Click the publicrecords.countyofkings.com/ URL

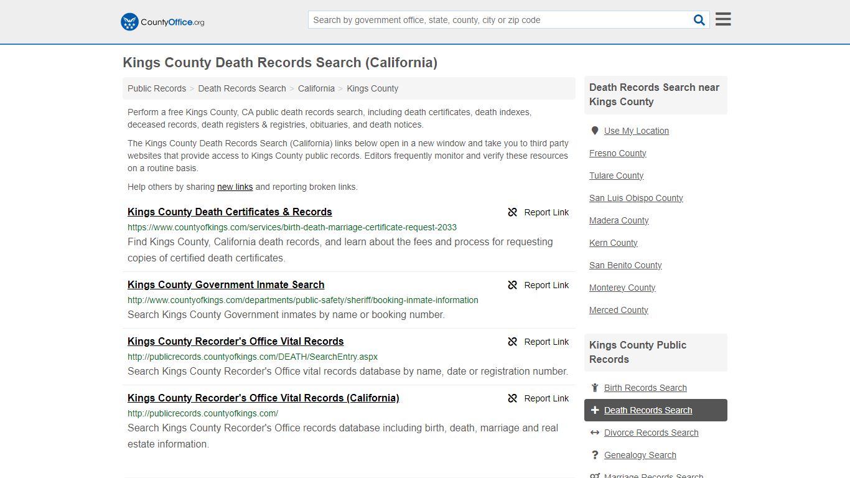203,413
